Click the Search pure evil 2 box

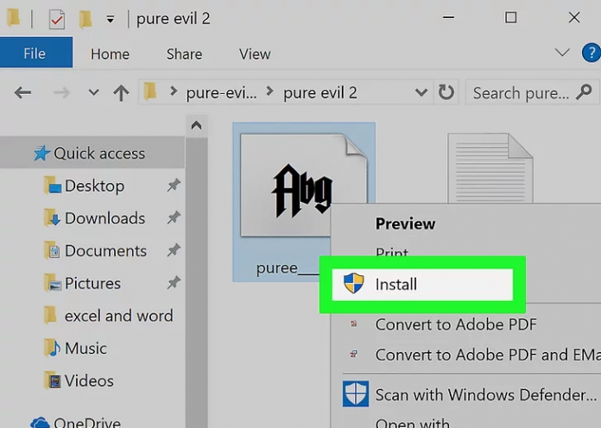pos(521,92)
